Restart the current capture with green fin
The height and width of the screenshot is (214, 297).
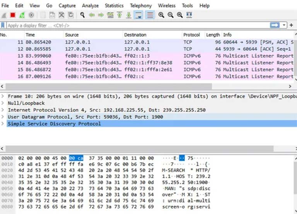pos(22,15)
